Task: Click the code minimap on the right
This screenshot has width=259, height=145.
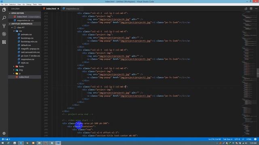Action: click(x=249, y=74)
